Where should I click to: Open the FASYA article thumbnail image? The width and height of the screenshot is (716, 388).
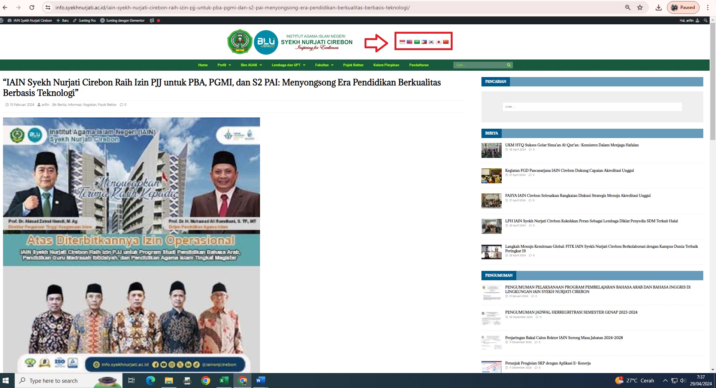click(491, 201)
